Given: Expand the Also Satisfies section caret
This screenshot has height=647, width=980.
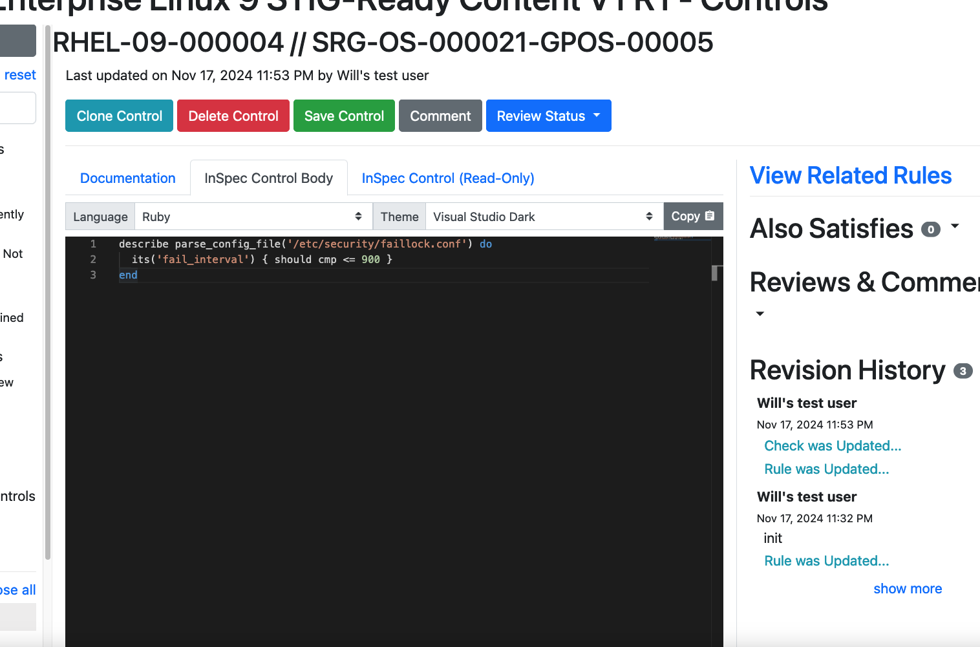Looking at the screenshot, I should click(x=955, y=227).
